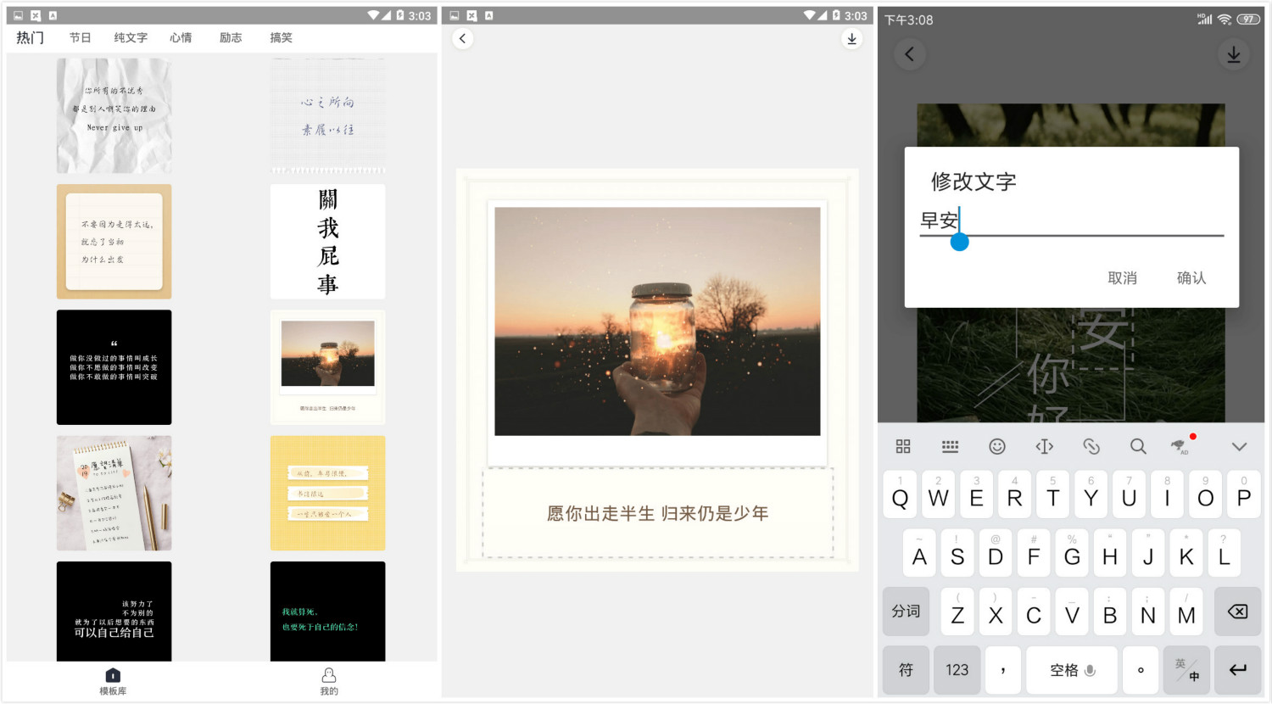Viewport: 1272px width, 704px height.
Task: Open the 节日 category tab
Action: (80, 38)
